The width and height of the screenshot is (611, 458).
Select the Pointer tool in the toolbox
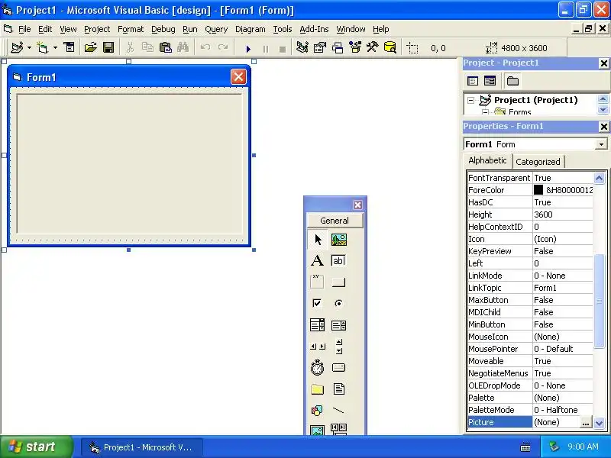click(x=318, y=240)
